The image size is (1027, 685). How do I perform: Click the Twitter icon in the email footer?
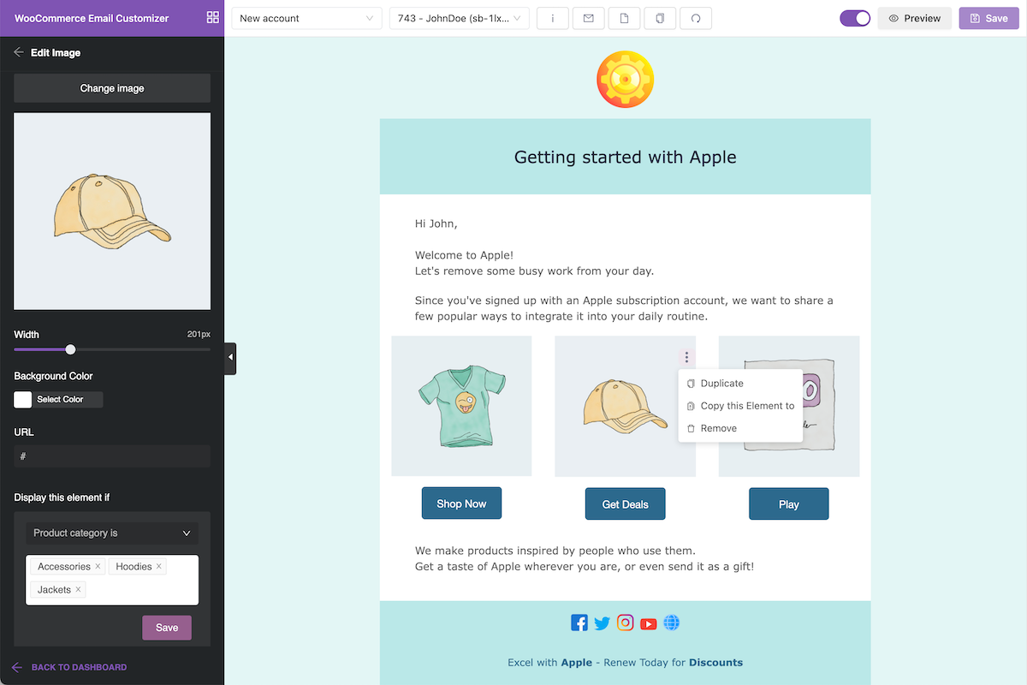(603, 623)
